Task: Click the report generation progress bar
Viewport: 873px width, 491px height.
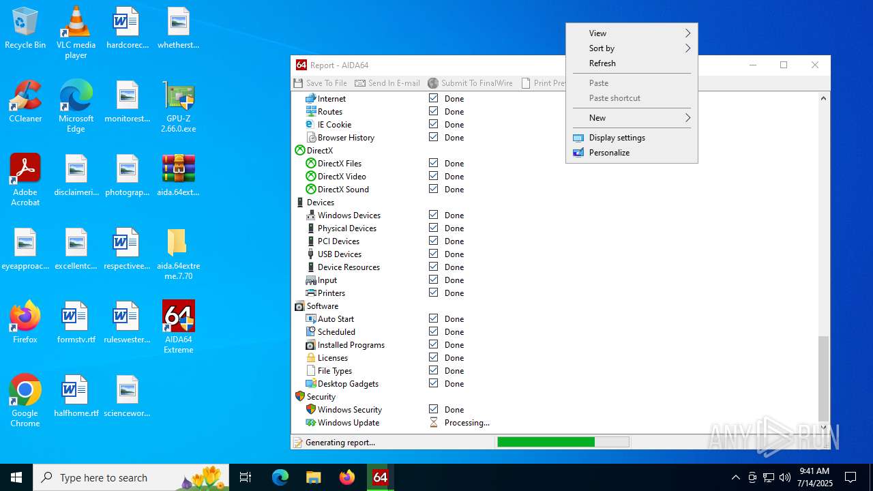Action: [563, 443]
